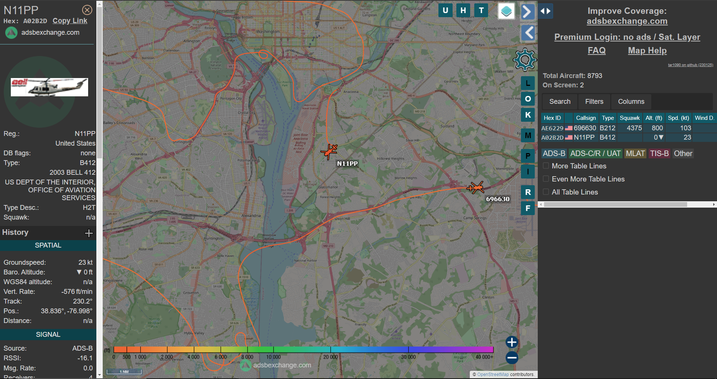Click the SPATIAL section header
This screenshot has height=379, width=717.
[48, 245]
